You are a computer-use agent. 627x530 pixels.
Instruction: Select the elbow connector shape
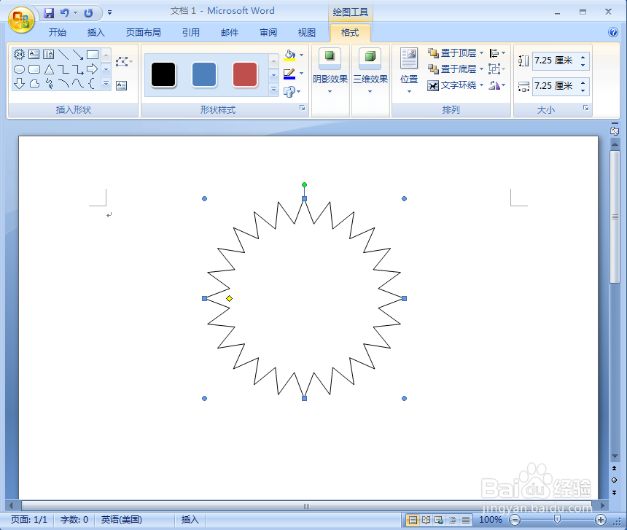63,69
